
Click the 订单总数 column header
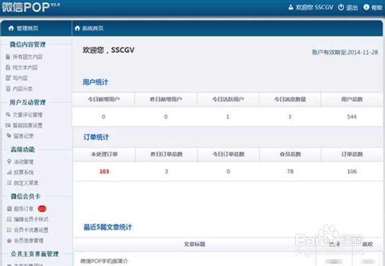pyautogui.click(x=352, y=154)
